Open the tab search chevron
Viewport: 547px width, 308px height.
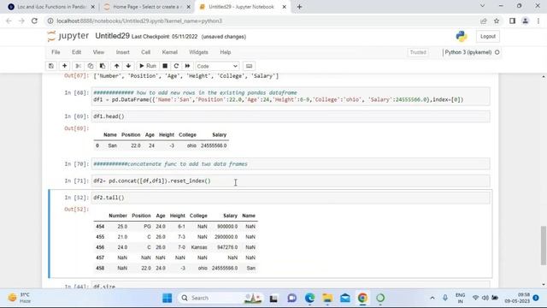[482, 6]
